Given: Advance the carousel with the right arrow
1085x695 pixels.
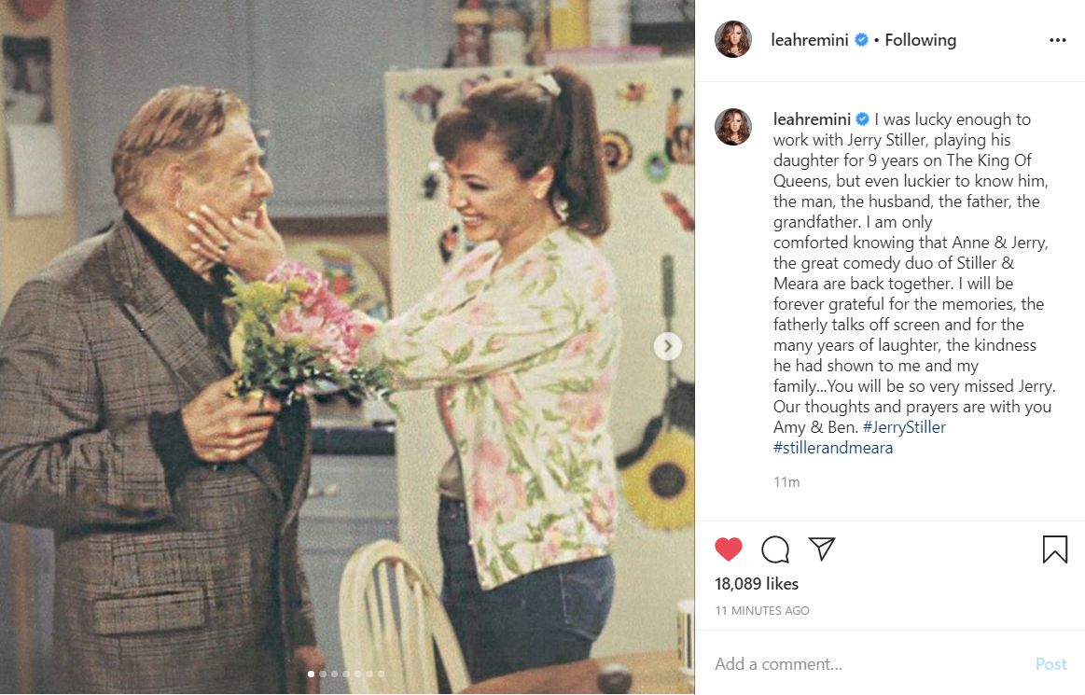Looking at the screenshot, I should click(x=667, y=346).
